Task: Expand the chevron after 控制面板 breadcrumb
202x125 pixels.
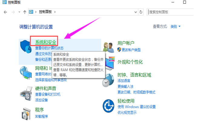Action: 55,12
